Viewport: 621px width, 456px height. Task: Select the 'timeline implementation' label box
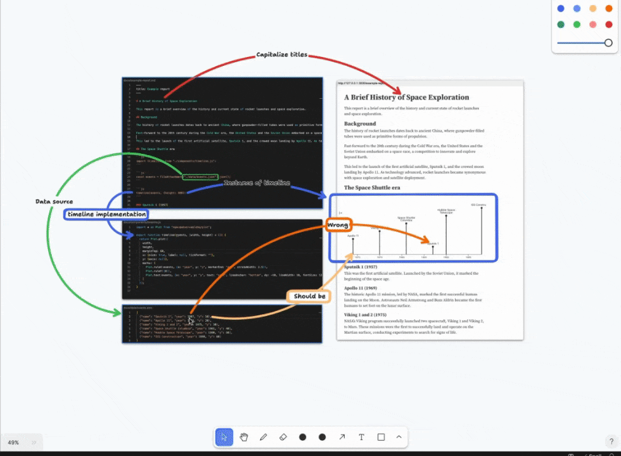(106, 214)
